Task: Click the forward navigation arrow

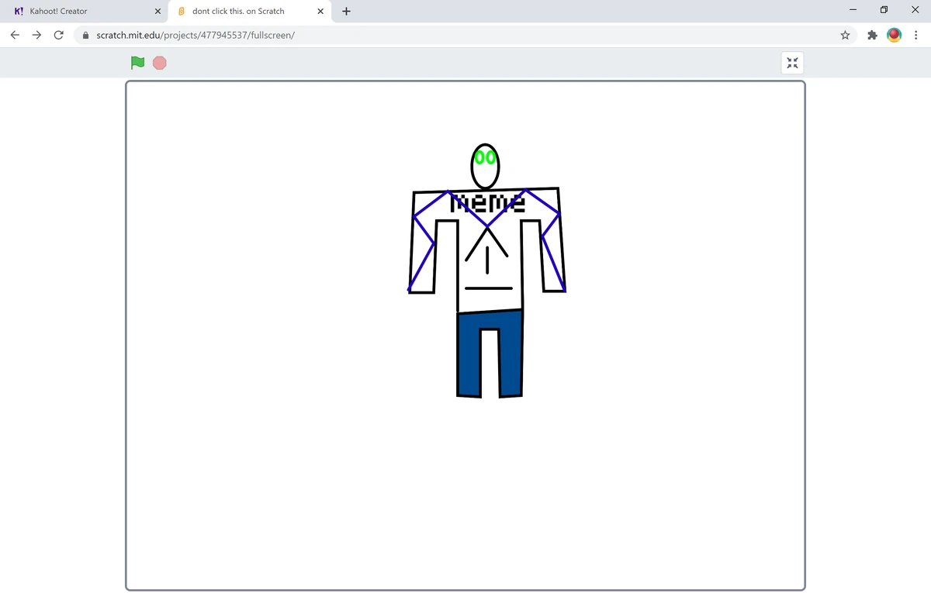Action: pos(36,35)
